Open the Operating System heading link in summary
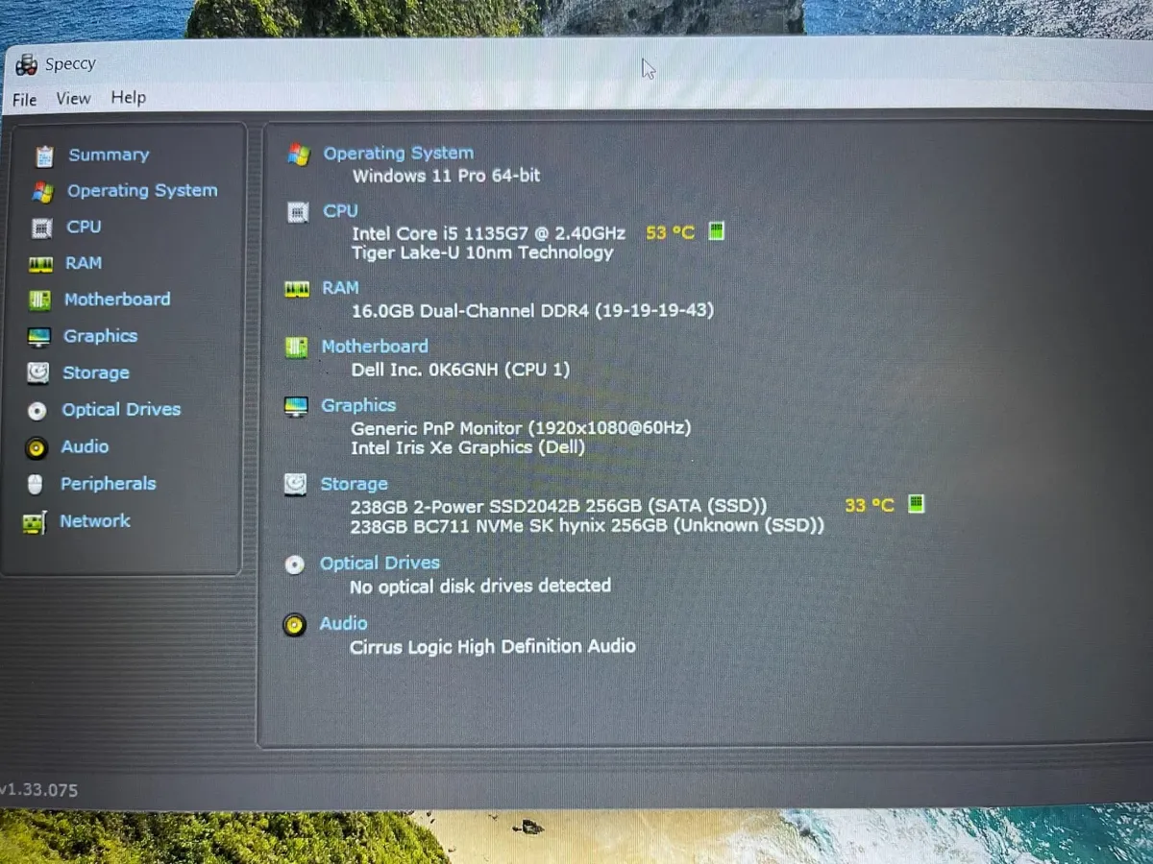The image size is (1153, 864). [399, 153]
